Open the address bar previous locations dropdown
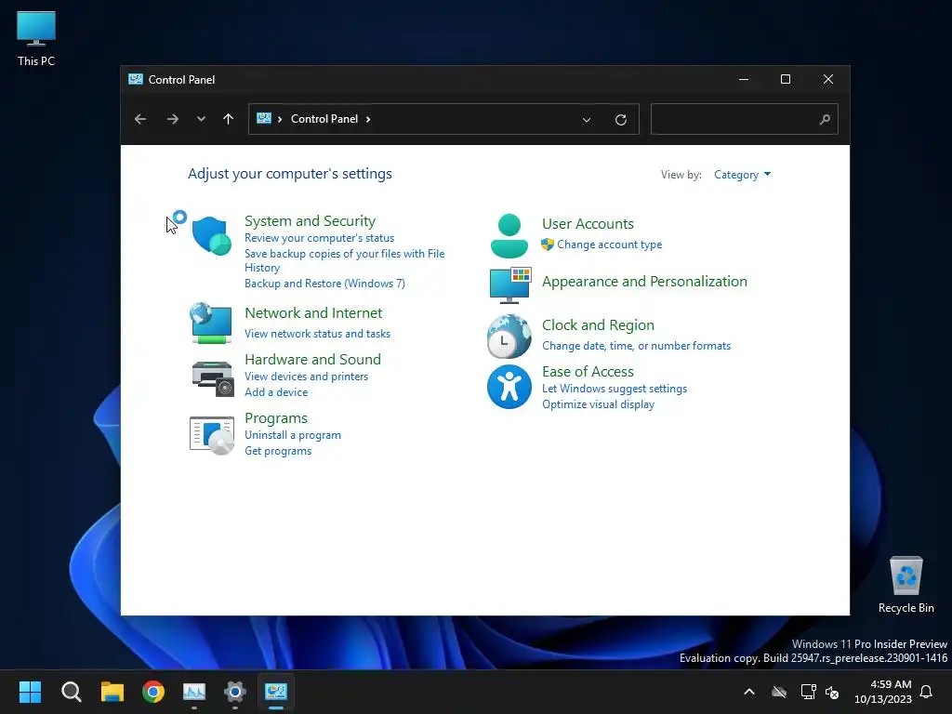 [x=587, y=120]
